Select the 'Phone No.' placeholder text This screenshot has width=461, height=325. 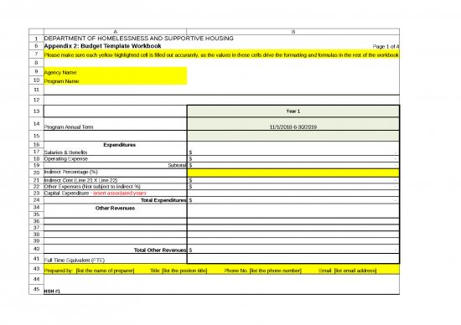click(263, 271)
